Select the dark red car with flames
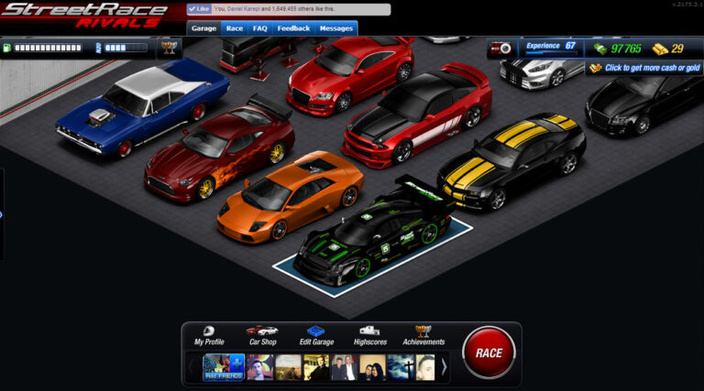The height and width of the screenshot is (391, 704). (x=219, y=148)
